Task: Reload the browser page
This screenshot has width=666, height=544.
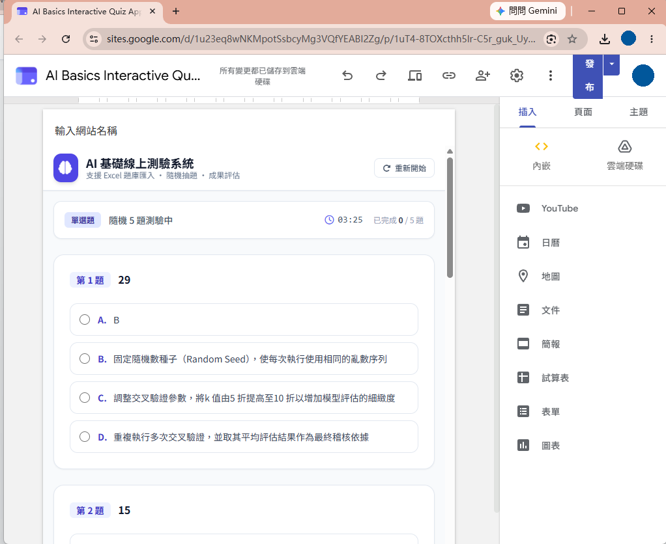Action: [66, 39]
